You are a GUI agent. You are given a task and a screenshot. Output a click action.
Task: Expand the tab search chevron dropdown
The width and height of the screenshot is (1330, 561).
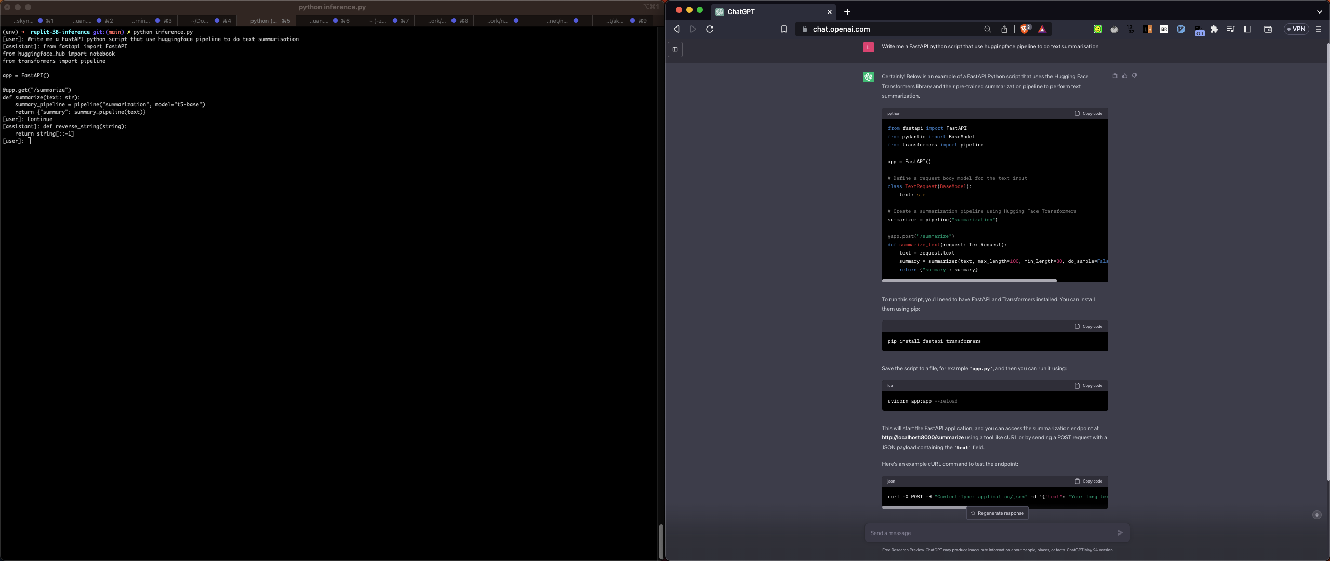click(1319, 11)
